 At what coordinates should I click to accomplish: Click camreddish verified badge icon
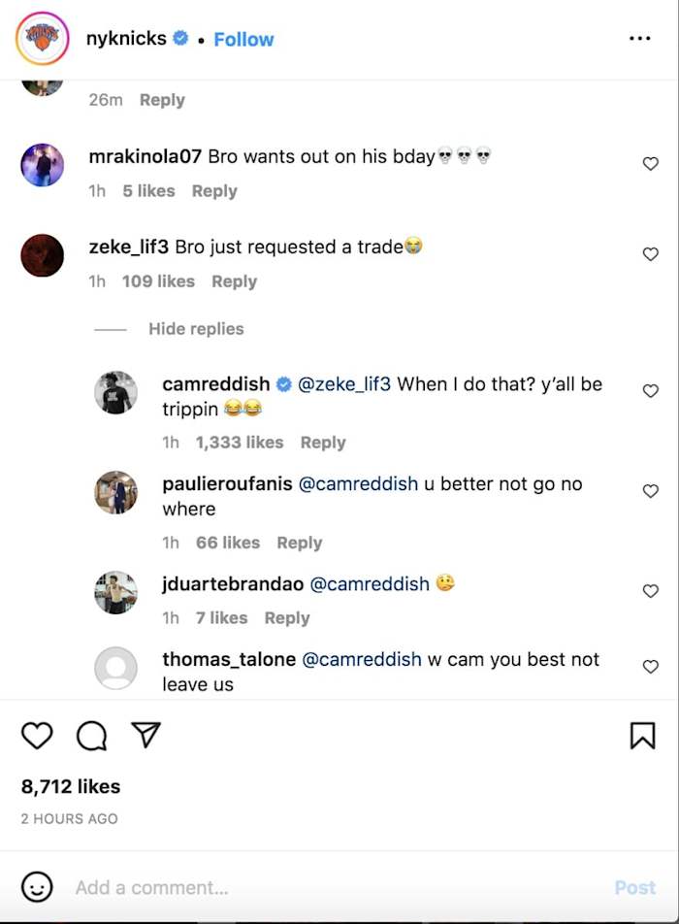pyautogui.click(x=284, y=384)
